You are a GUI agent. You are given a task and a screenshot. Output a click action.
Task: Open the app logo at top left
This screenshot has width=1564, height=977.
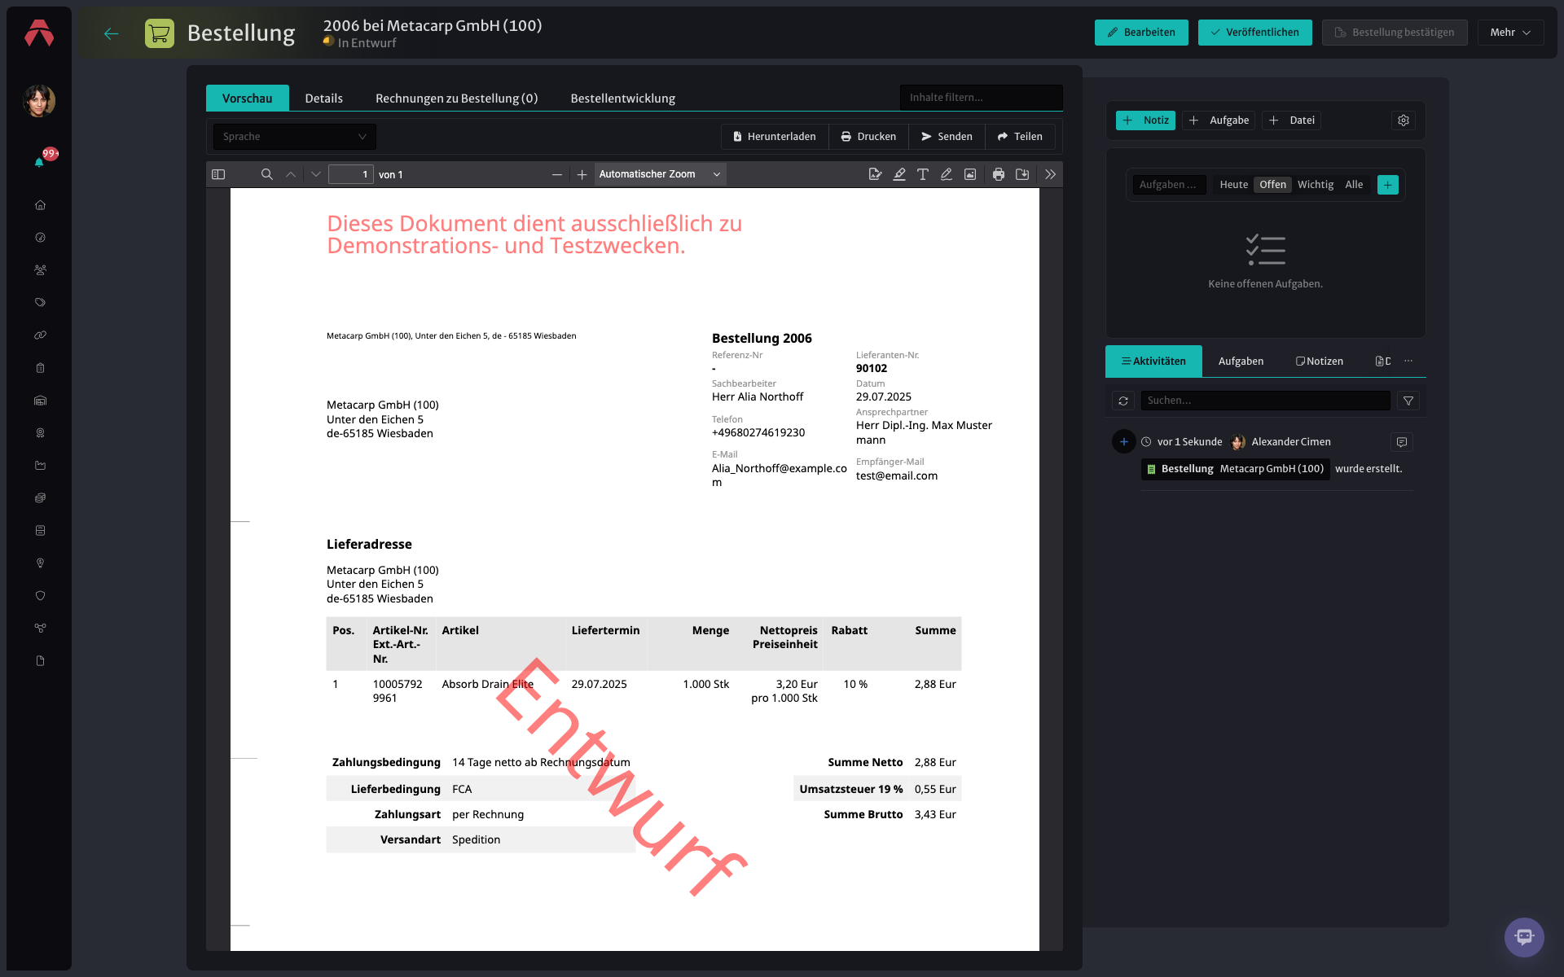click(39, 33)
